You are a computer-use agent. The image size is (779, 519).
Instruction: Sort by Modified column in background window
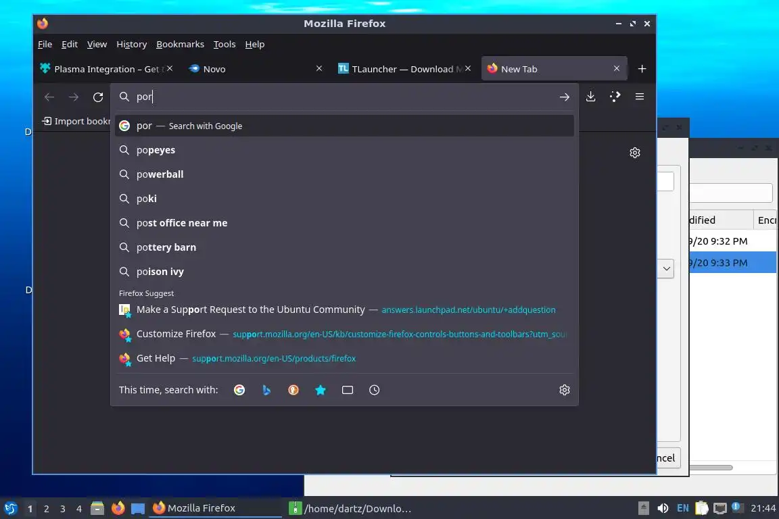(720, 220)
